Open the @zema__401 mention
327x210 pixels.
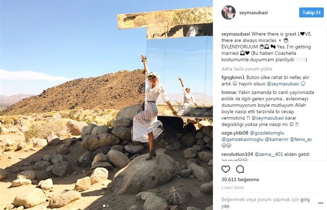[x=269, y=154]
